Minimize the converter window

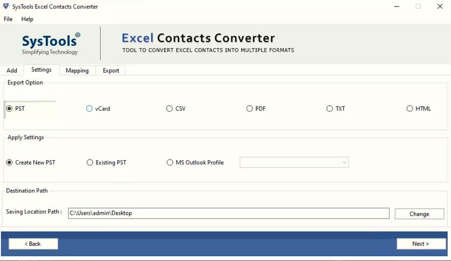(x=397, y=6)
